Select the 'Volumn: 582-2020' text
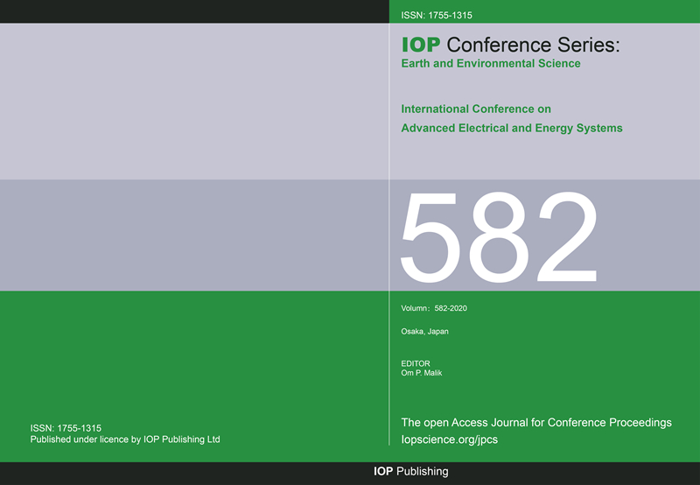 [439, 308]
